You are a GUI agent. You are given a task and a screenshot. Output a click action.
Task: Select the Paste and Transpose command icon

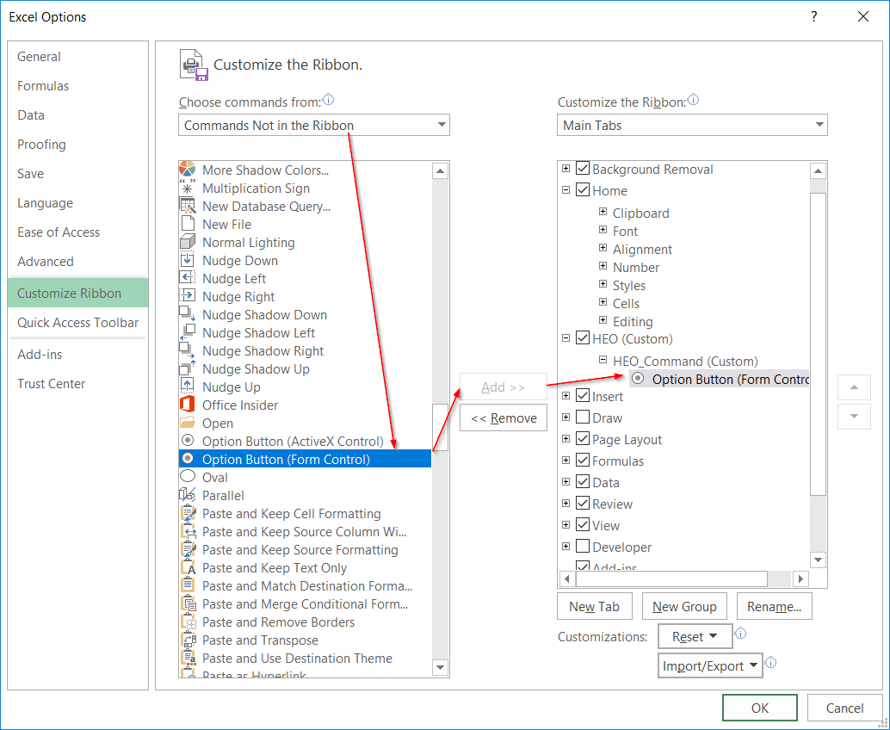click(189, 640)
